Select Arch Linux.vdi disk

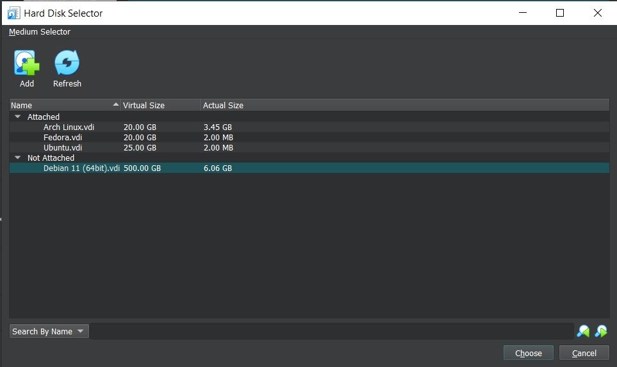point(69,127)
